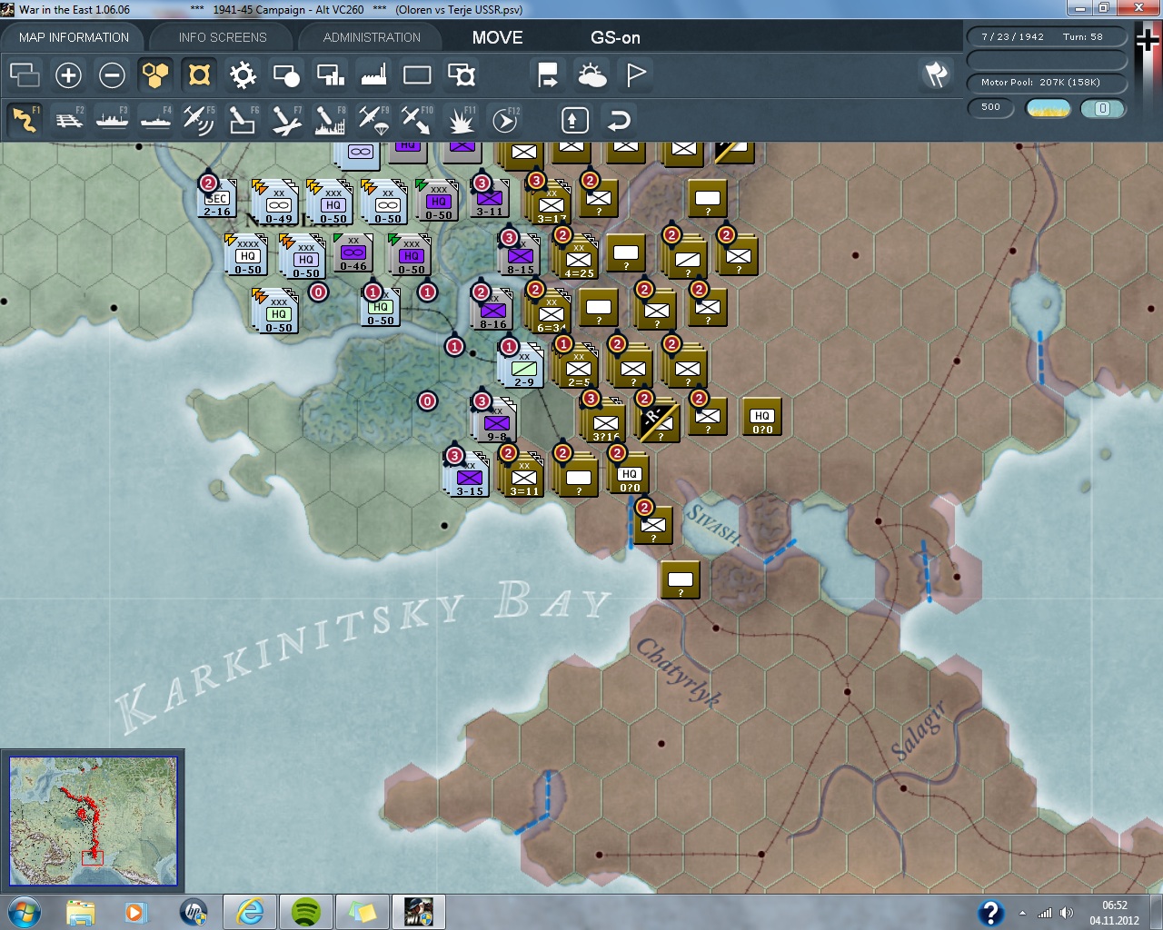The width and height of the screenshot is (1163, 930).
Task: Select the SEC 2-16 unit counter
Action: point(217,200)
